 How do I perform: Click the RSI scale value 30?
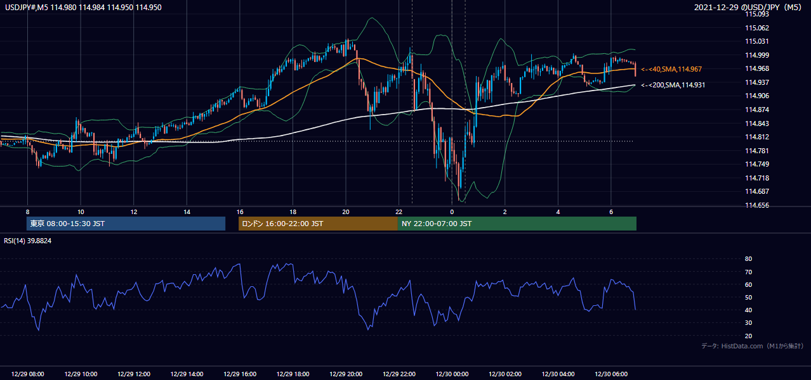pyautogui.click(x=749, y=323)
